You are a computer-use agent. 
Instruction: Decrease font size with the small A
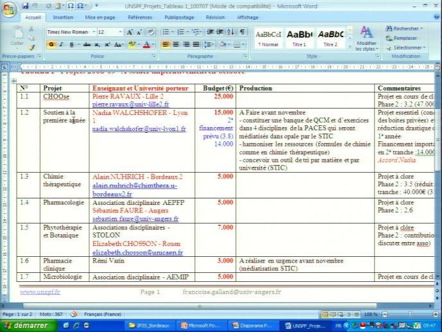tap(139, 32)
